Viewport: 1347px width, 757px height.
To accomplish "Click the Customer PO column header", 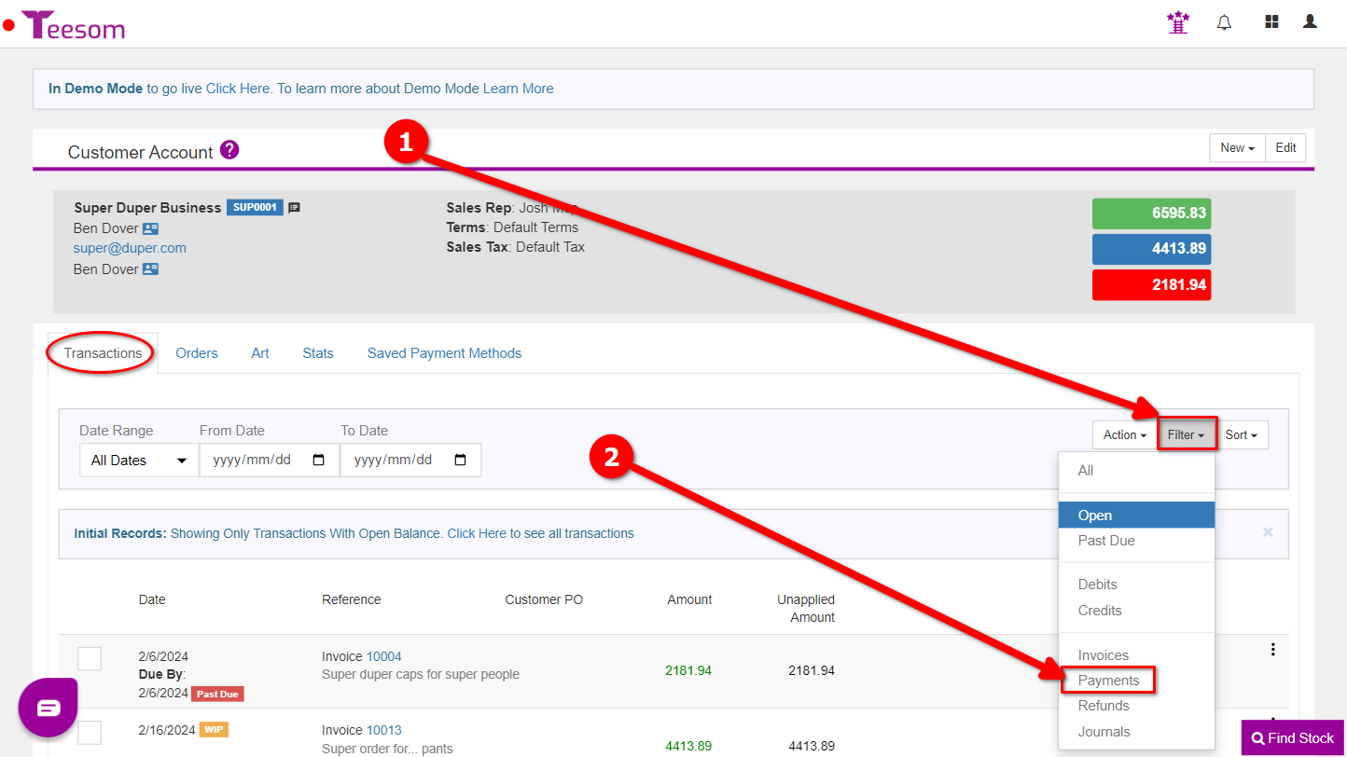I will (x=544, y=599).
